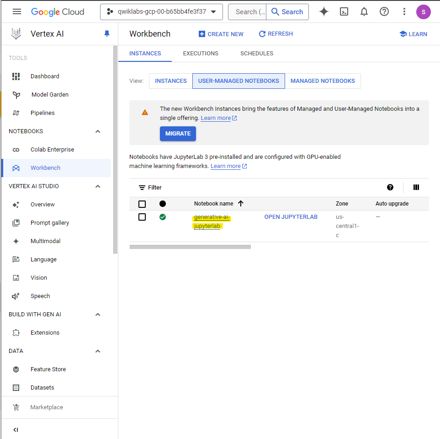Select MANAGED NOTEBOOKS view
The height and width of the screenshot is (439, 440).
[323, 81]
